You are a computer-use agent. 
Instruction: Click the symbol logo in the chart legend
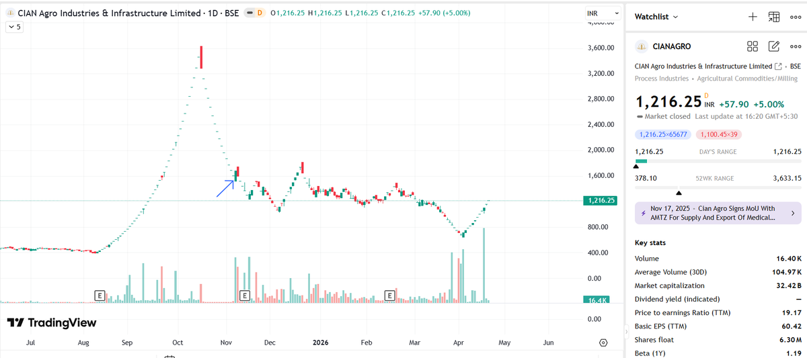(10, 13)
